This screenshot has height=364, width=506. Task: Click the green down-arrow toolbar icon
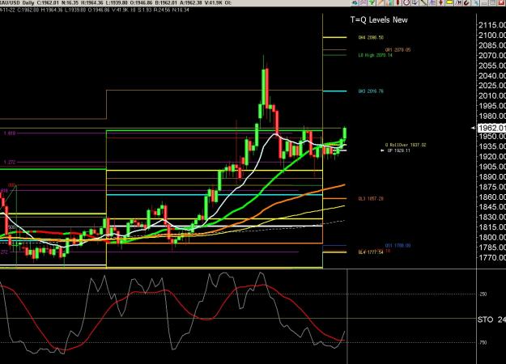(372, 2)
